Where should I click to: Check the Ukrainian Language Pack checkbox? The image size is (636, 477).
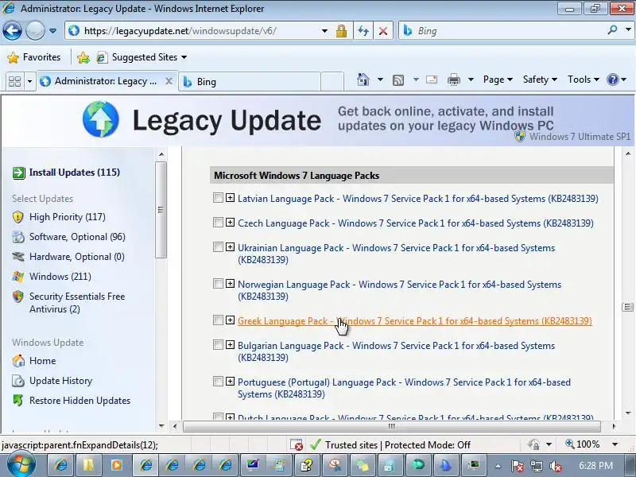(x=218, y=247)
